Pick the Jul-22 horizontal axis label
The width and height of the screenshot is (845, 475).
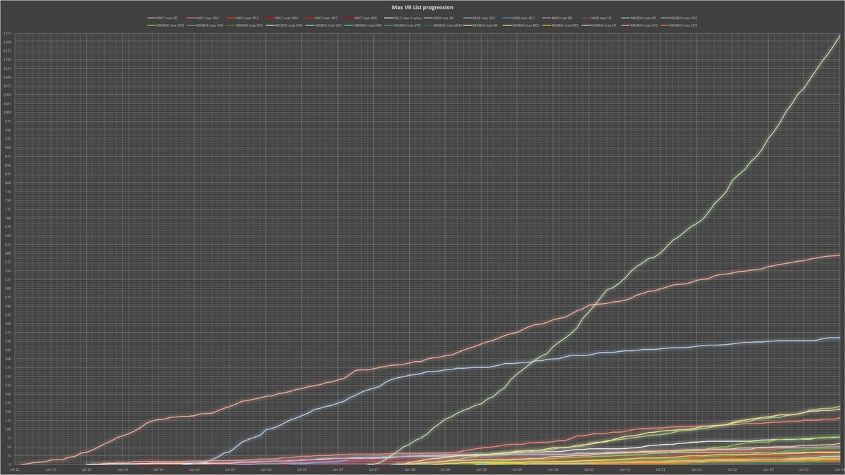coord(732,469)
